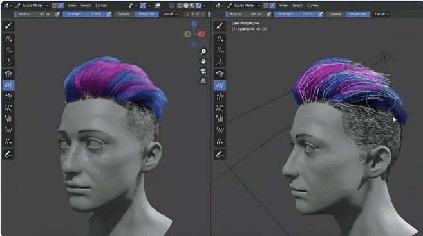Expand viewport shading options dropdown

coord(205,6)
